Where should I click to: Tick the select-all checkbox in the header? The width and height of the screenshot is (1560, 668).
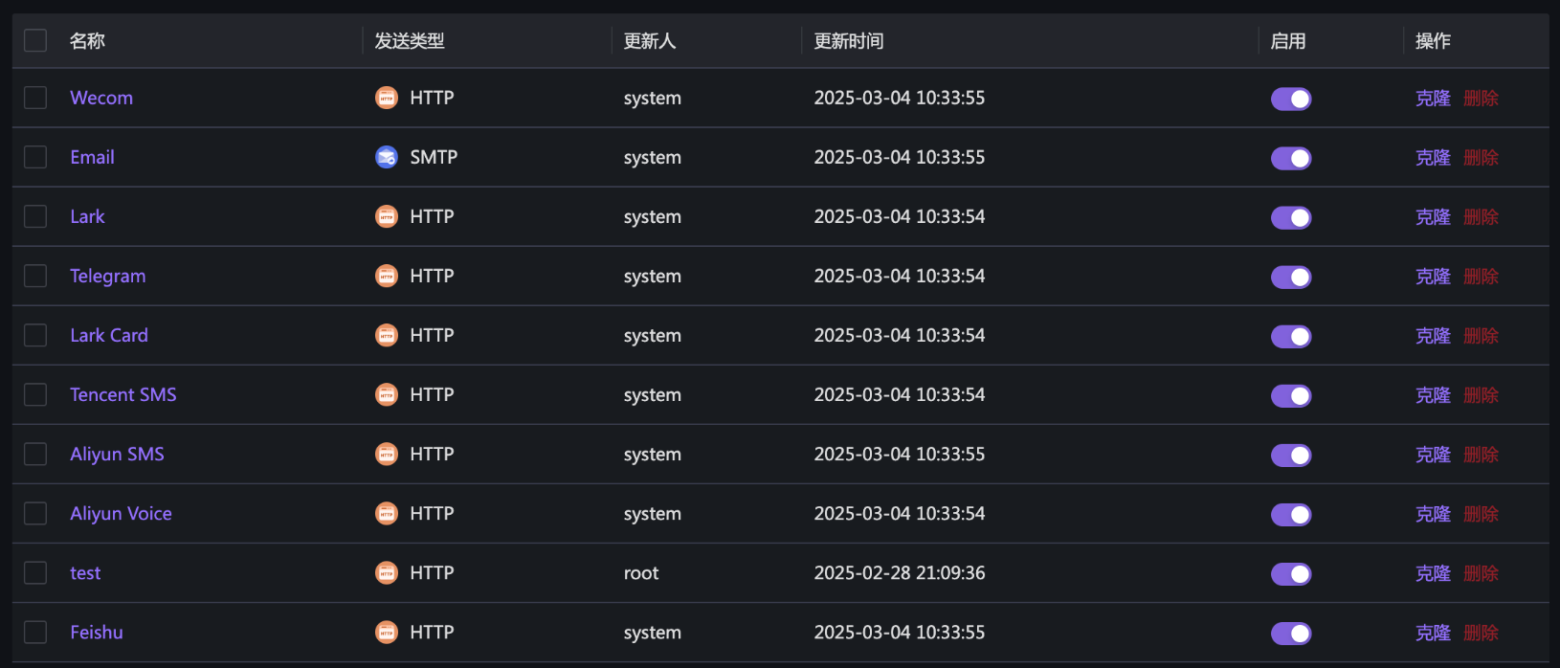pyautogui.click(x=35, y=40)
